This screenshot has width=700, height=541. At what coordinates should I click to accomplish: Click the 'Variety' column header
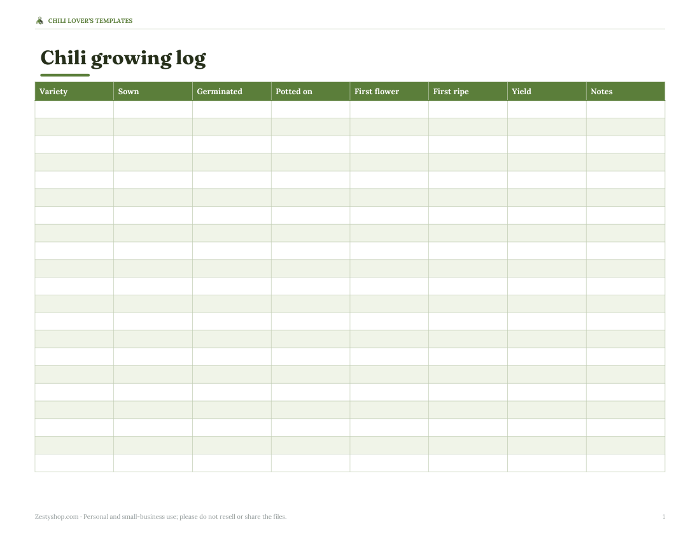[x=74, y=92]
